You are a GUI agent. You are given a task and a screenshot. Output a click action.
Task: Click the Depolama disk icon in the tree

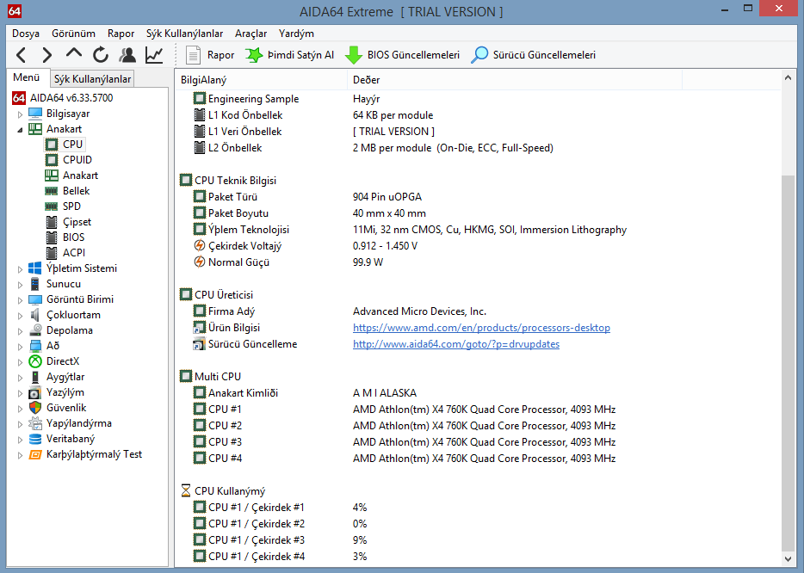[35, 330]
